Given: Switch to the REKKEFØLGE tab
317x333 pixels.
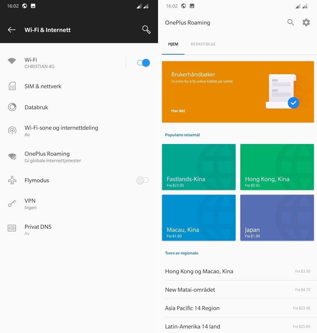Looking at the screenshot, I should coord(203,44).
